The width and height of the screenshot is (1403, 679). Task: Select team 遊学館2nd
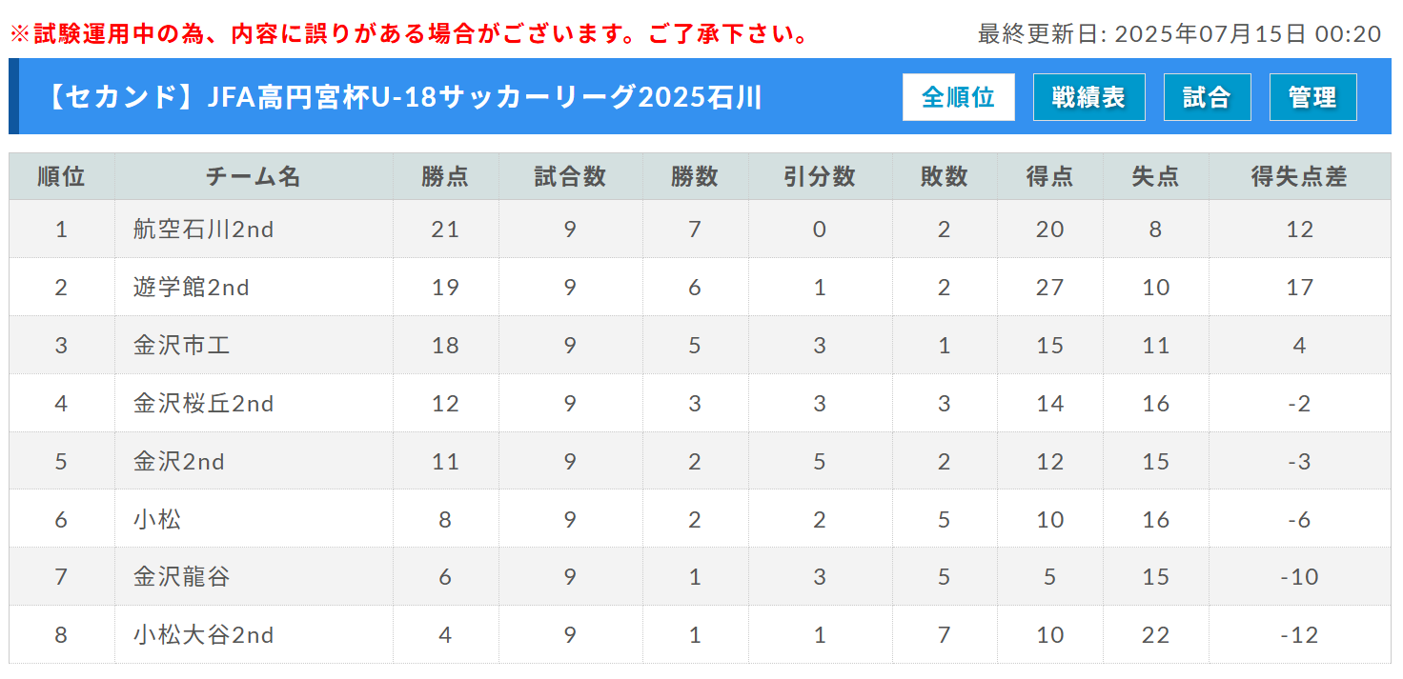coord(192,288)
